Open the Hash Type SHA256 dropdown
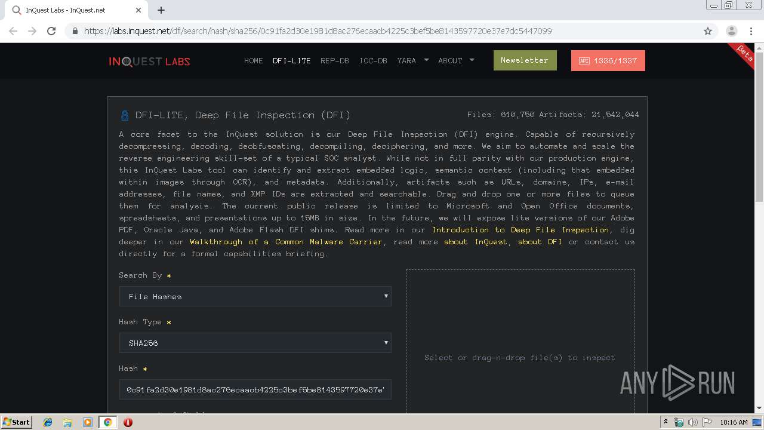This screenshot has height=430, width=764. (x=255, y=343)
